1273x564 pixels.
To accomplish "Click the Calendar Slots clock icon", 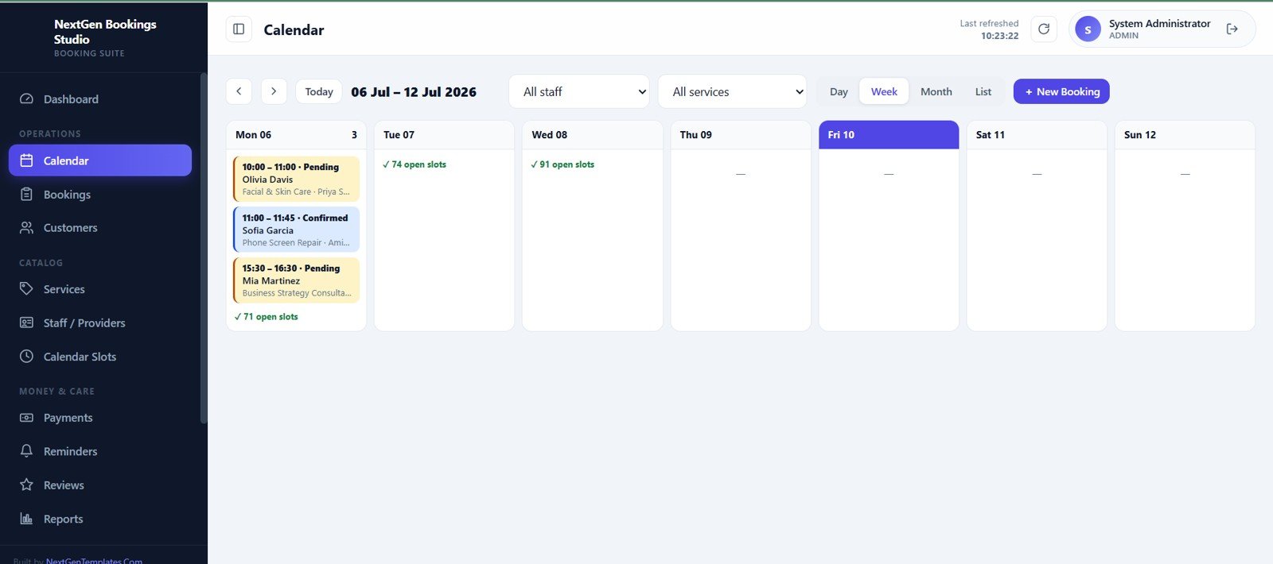I will click(26, 357).
